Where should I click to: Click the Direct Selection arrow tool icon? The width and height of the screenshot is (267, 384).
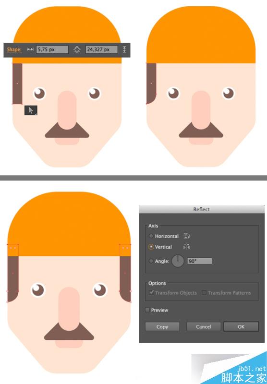click(31, 110)
